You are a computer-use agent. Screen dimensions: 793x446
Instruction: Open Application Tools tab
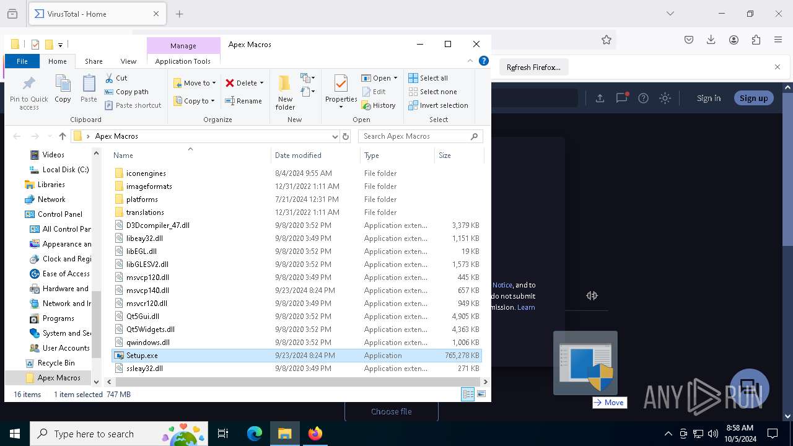click(x=183, y=61)
